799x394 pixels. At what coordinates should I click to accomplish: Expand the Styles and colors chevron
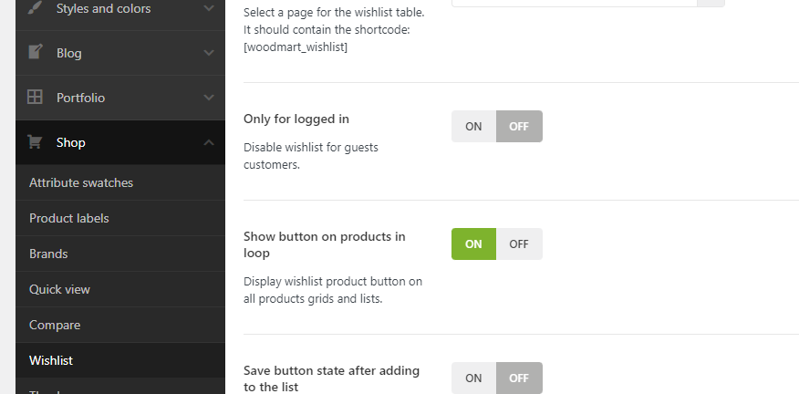(209, 8)
